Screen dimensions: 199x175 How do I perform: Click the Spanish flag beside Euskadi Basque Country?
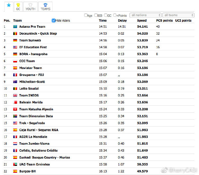[x=15, y=157]
